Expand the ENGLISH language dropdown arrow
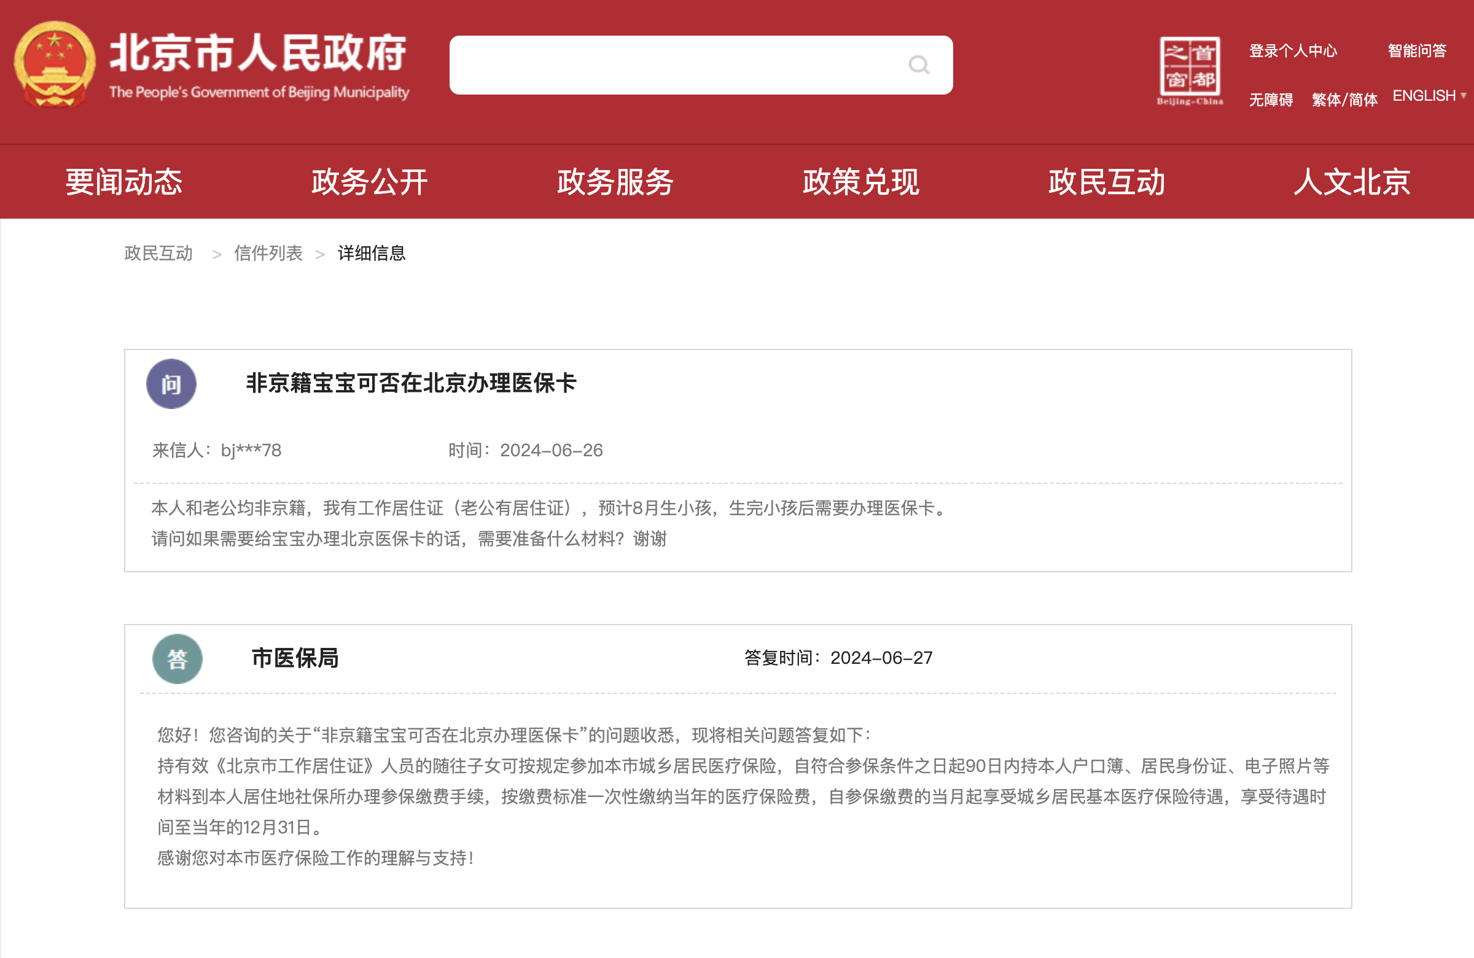This screenshot has height=958, width=1474. tap(1463, 96)
